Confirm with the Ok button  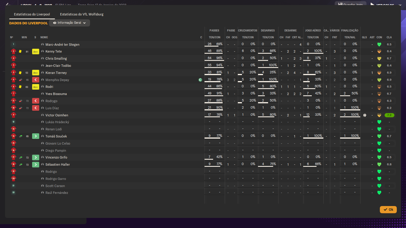[x=388, y=210]
